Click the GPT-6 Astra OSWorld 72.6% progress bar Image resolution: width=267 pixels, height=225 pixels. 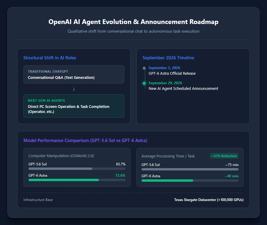pos(77,180)
